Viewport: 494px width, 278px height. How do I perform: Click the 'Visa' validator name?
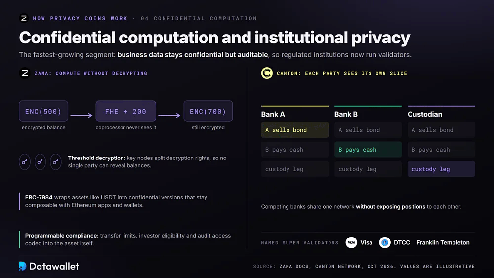(366, 243)
